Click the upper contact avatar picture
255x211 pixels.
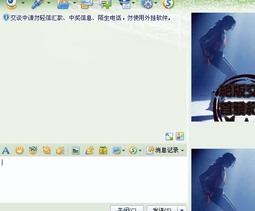point(223,67)
